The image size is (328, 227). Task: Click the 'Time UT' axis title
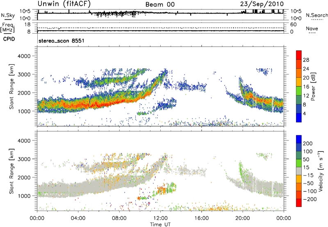160,225
